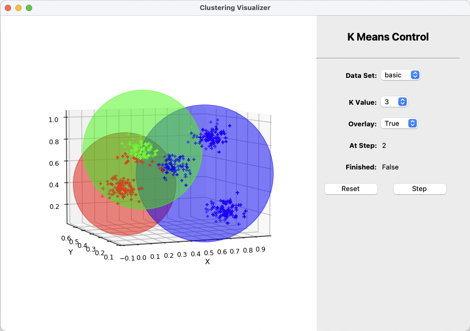This screenshot has width=470, height=331.
Task: Open the Overlay True/False dropdown
Action: click(x=399, y=124)
